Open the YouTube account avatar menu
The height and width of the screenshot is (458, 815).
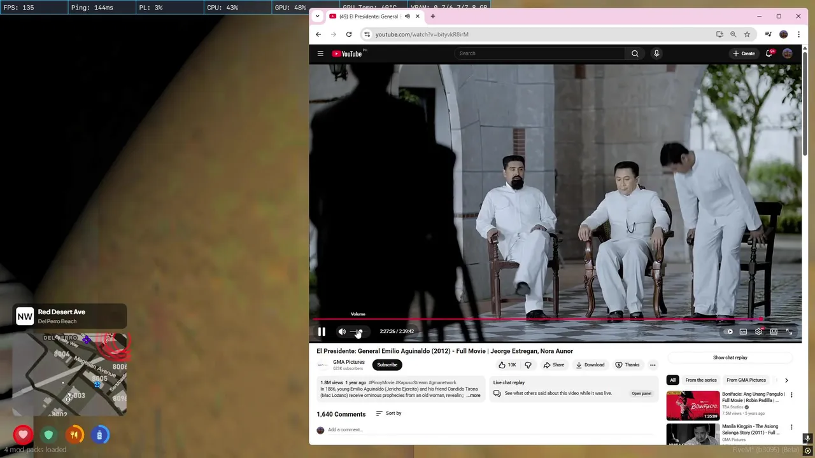[x=788, y=53]
